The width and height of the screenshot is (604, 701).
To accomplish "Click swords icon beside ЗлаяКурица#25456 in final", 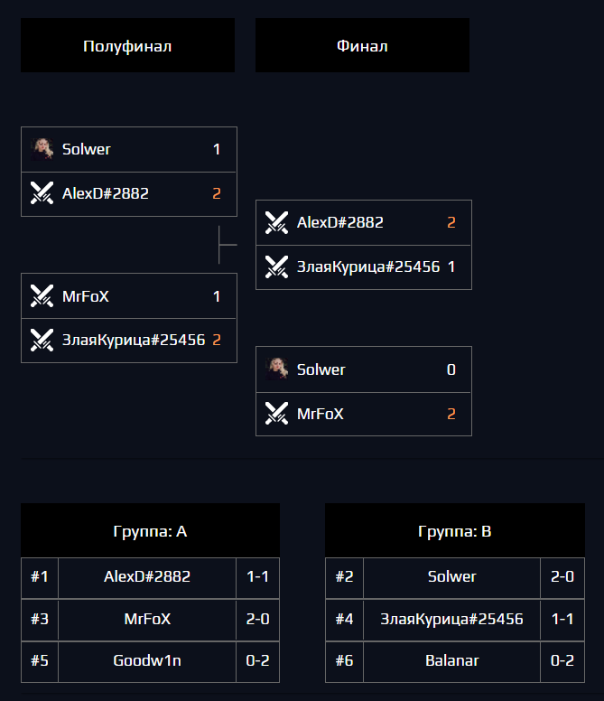I will pos(277,266).
